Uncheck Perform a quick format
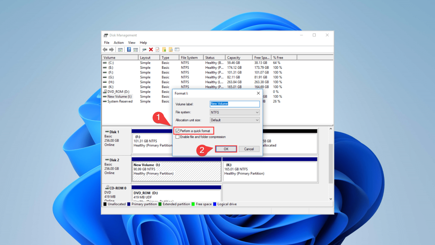Screen dimensions: 435x245 [x=177, y=131]
